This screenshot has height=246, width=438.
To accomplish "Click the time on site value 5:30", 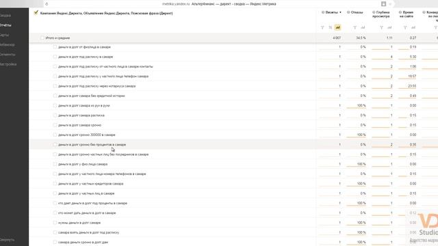I will [x=413, y=57].
